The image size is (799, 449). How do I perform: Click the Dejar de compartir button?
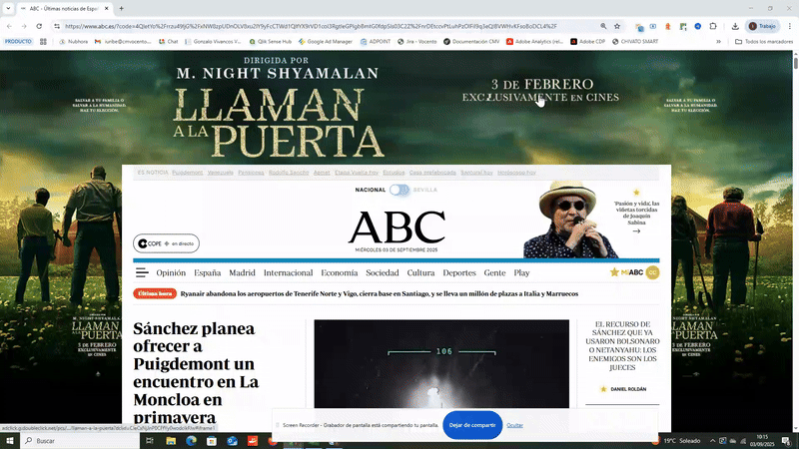click(x=471, y=425)
